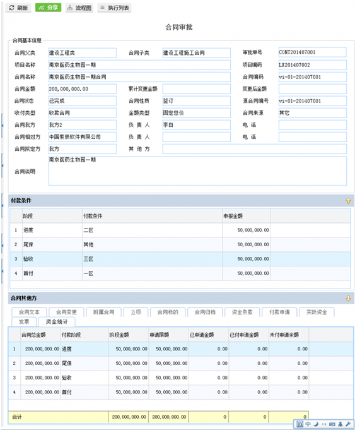Click the empty 其他方 field
355x430 pixels.
(255, 149)
